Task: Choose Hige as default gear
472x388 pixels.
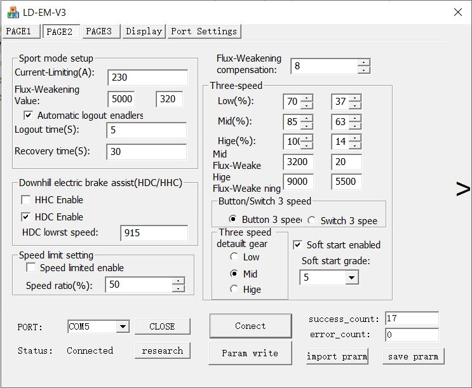Action: 234,290
